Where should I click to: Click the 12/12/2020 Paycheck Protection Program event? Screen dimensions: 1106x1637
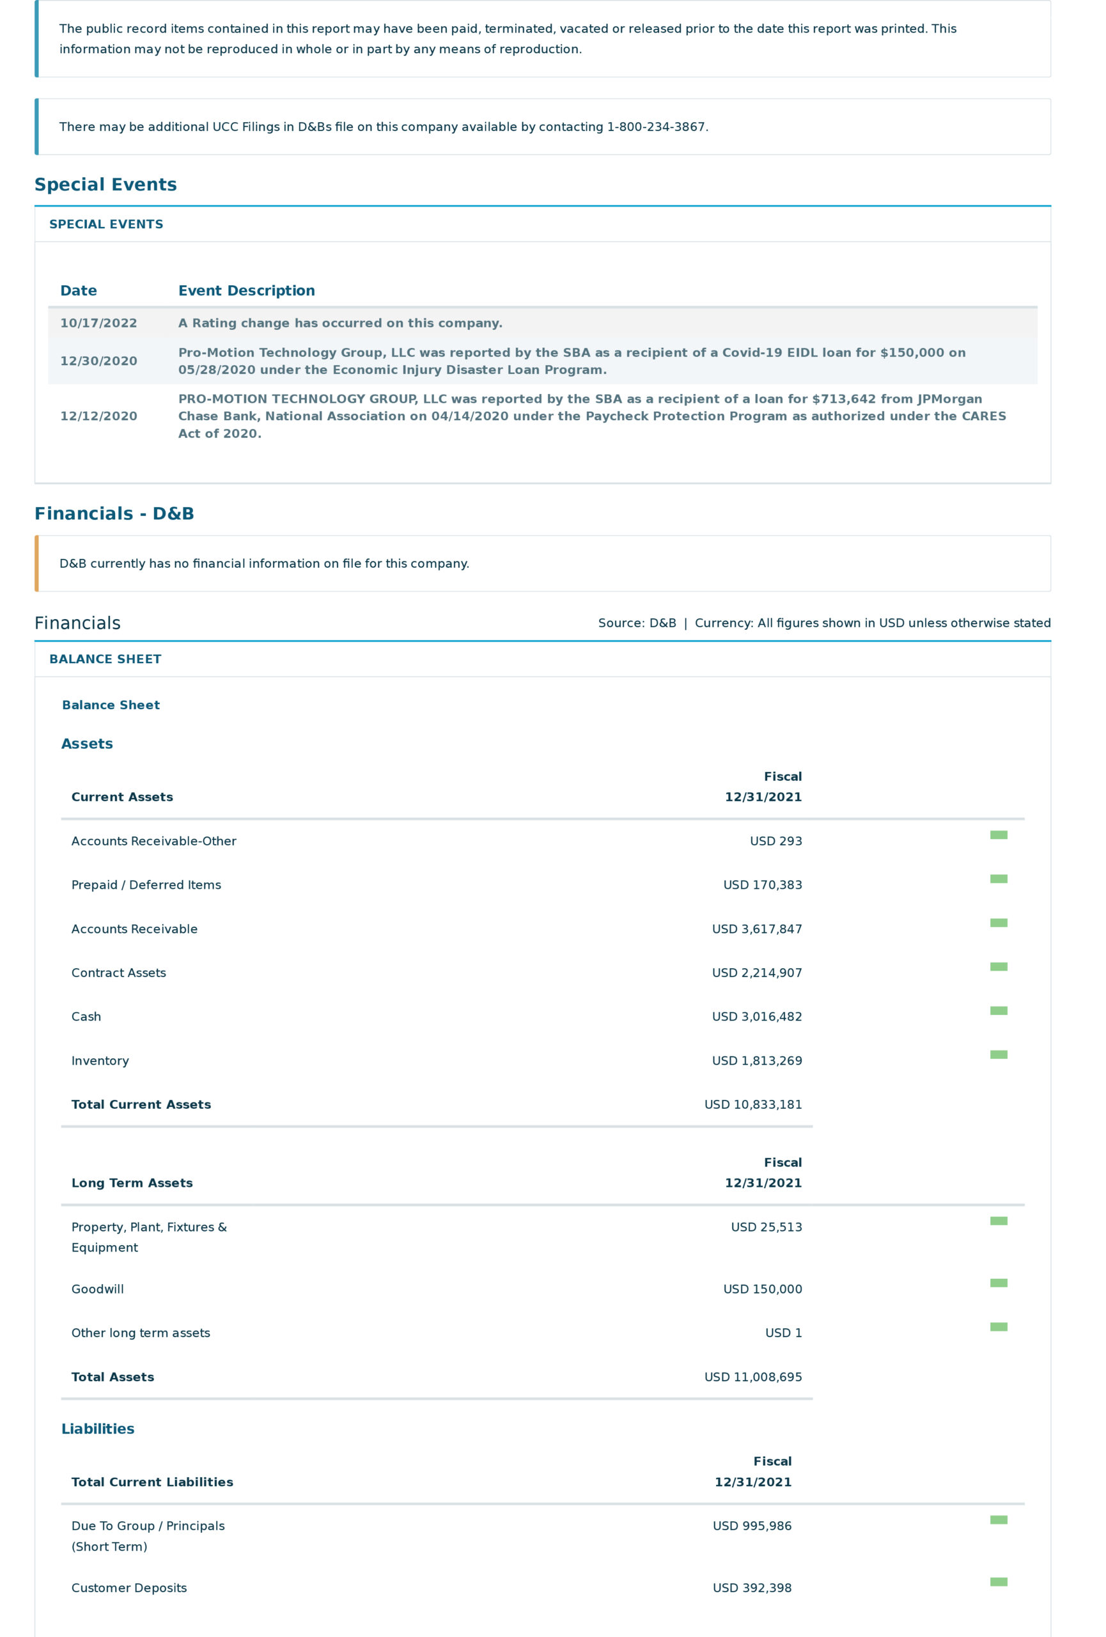coord(542,416)
